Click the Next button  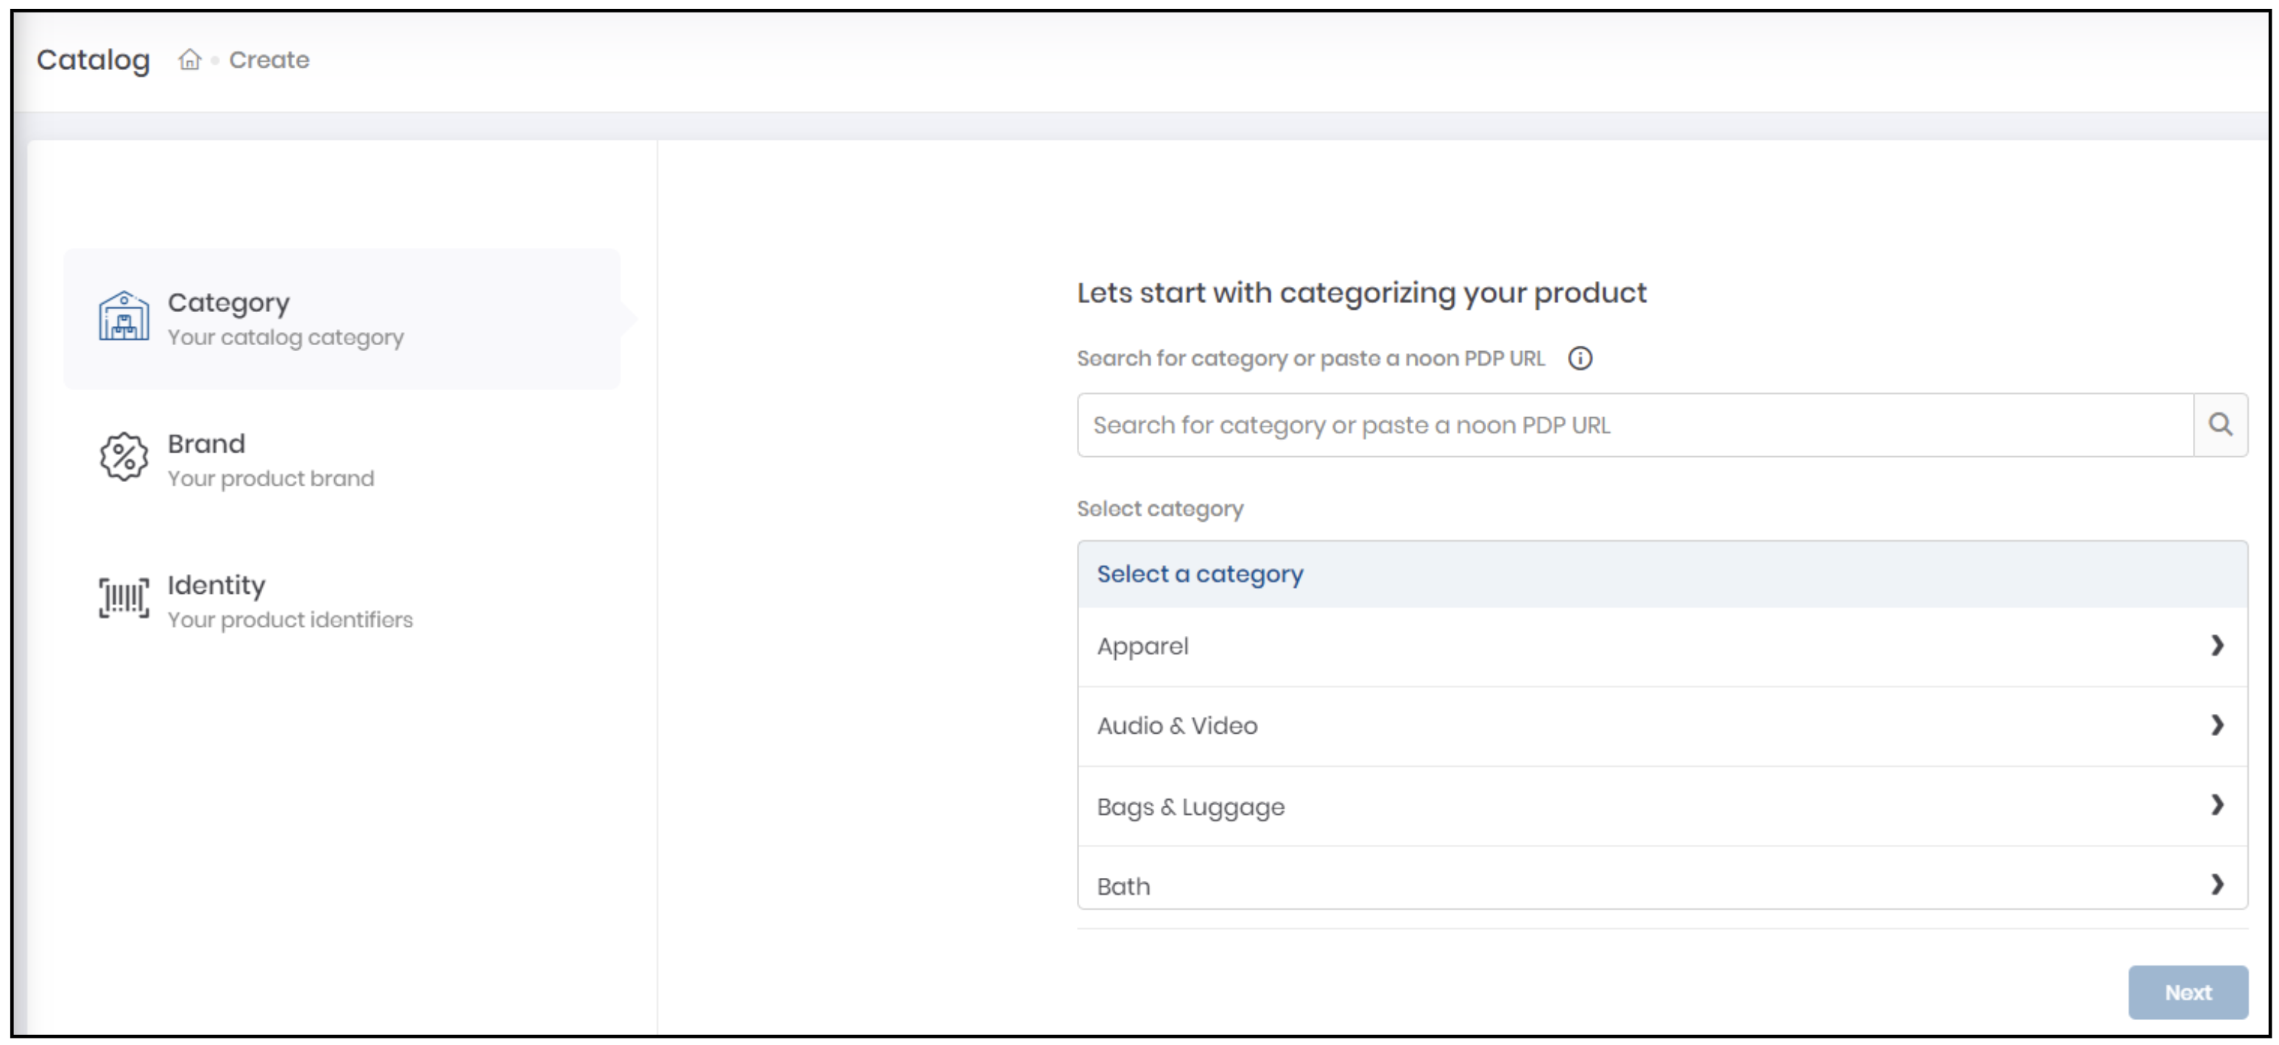[x=2188, y=992]
